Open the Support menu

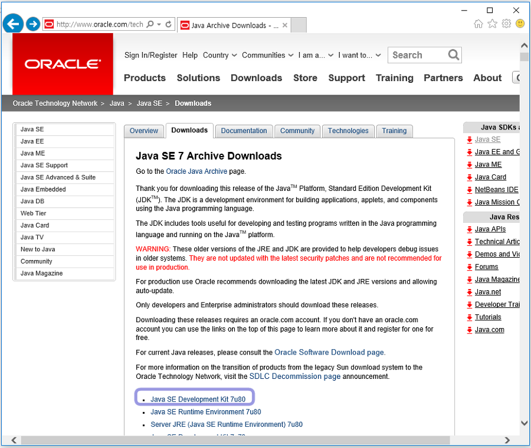[x=346, y=77]
